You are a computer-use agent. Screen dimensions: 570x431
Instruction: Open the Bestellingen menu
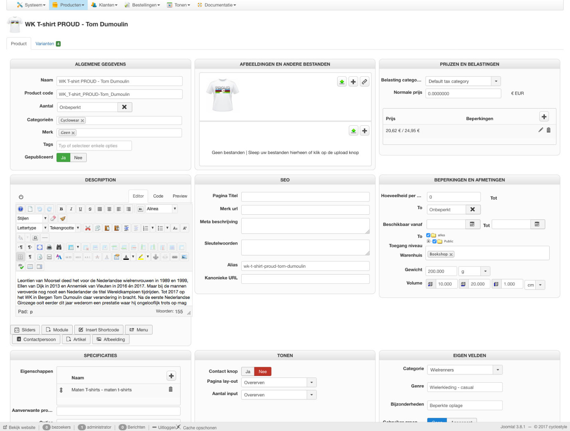click(x=142, y=5)
